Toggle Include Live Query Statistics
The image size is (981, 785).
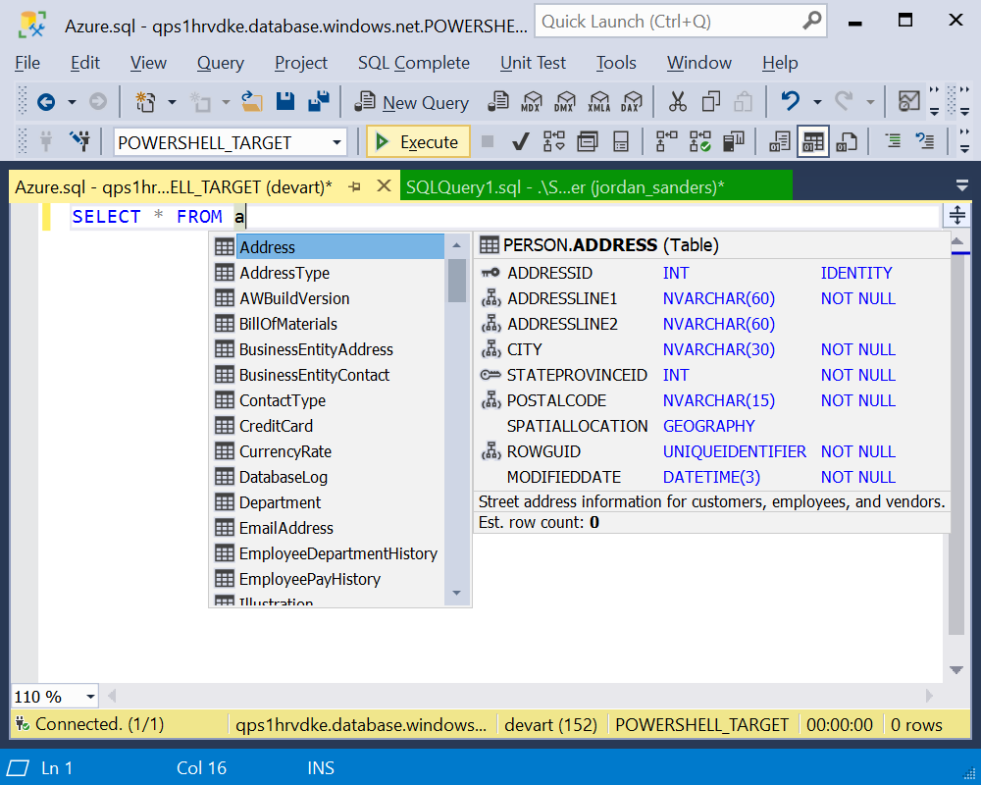point(700,142)
